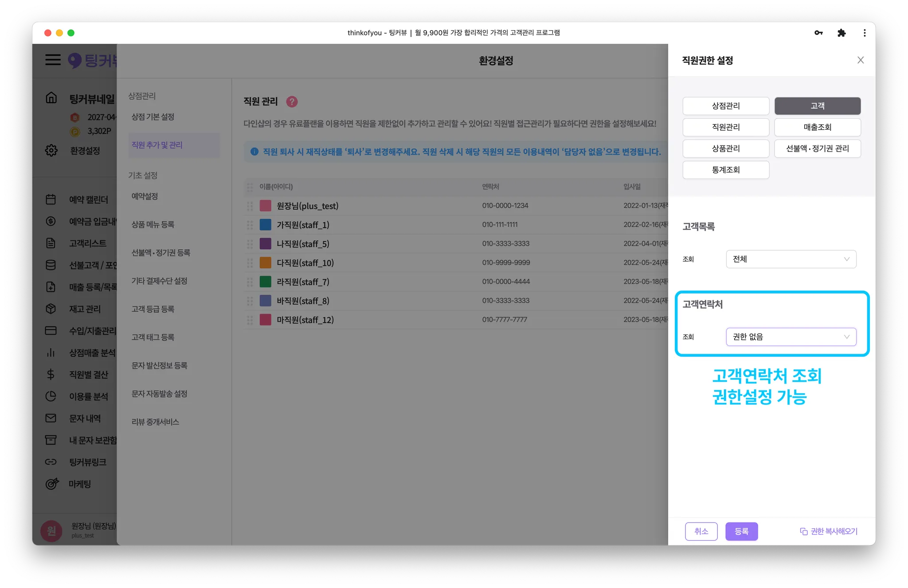Select the 상점관리 permission category

726,106
